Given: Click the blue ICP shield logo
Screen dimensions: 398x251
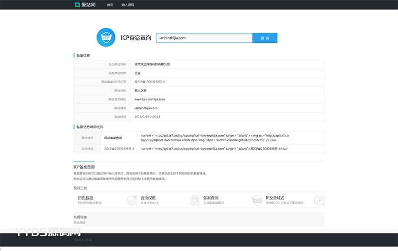Looking at the screenshot, I should tap(106, 37).
